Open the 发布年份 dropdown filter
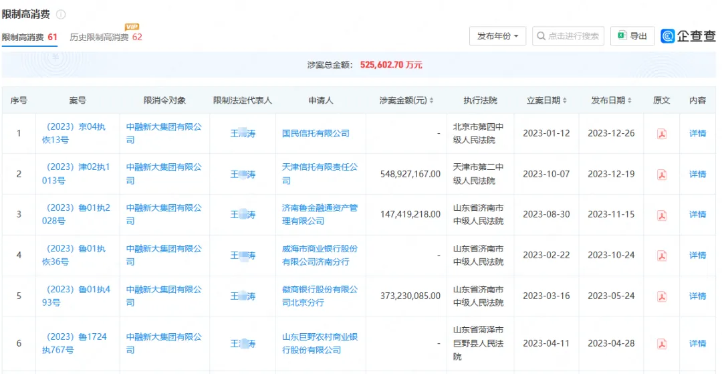The height and width of the screenshot is (374, 722). (x=498, y=36)
